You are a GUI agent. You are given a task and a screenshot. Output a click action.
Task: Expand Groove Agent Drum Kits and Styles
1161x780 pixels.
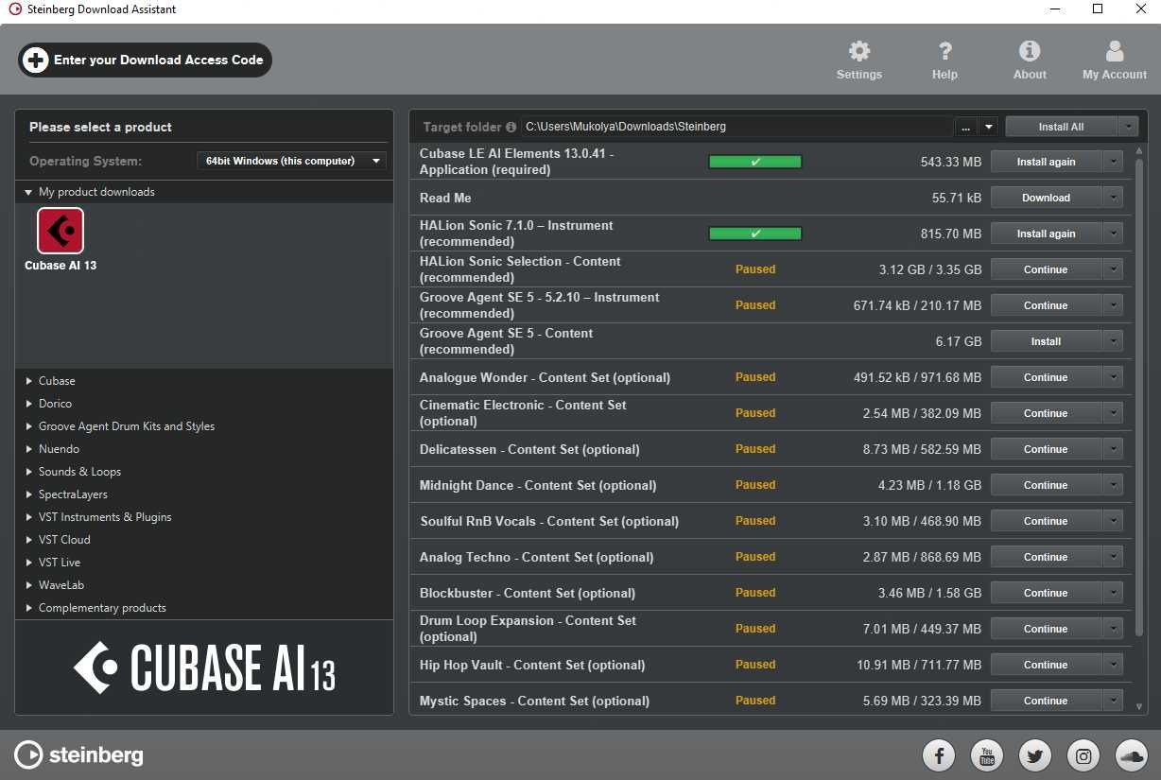(x=29, y=426)
